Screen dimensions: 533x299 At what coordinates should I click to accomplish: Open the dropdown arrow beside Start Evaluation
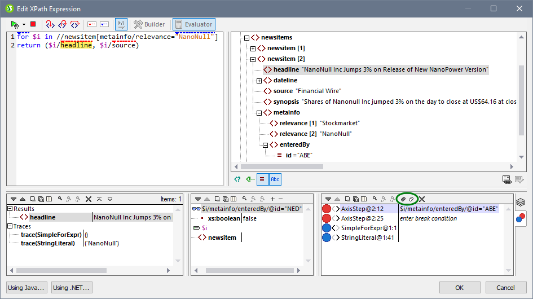[x=24, y=24]
